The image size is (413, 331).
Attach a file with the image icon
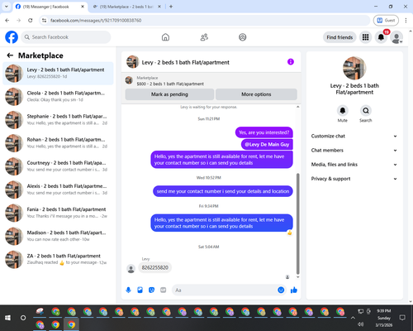[140, 290]
